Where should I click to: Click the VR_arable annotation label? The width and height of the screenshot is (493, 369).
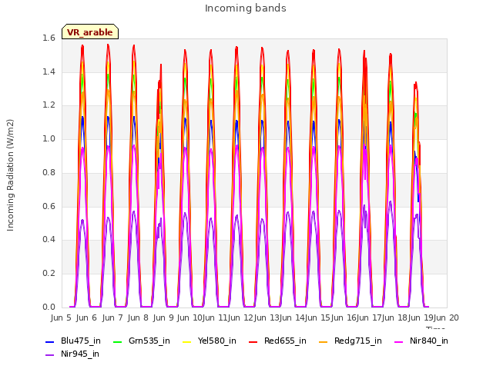pyautogui.click(x=90, y=32)
